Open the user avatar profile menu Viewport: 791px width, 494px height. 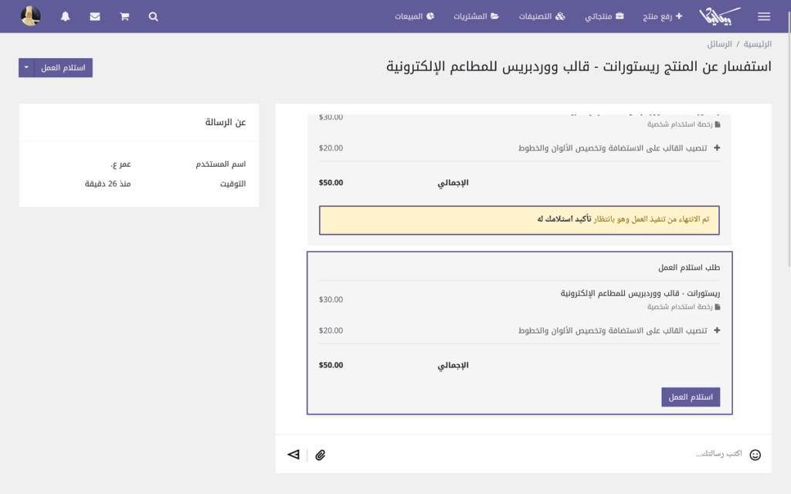click(x=31, y=16)
